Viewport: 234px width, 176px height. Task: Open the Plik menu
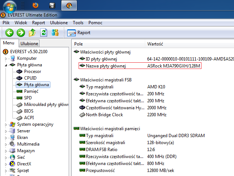6,22
